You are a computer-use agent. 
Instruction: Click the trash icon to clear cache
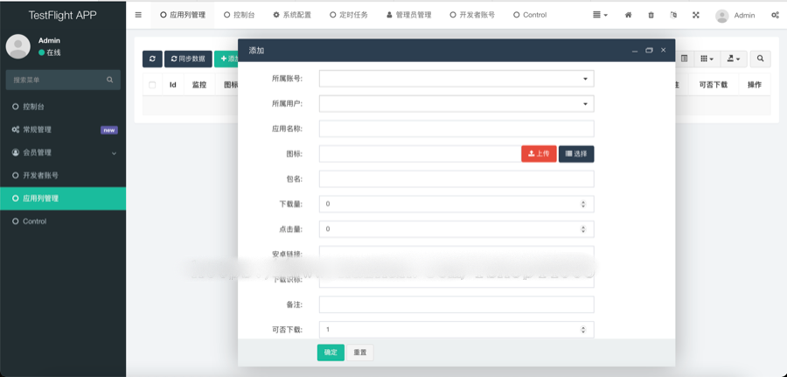point(651,15)
